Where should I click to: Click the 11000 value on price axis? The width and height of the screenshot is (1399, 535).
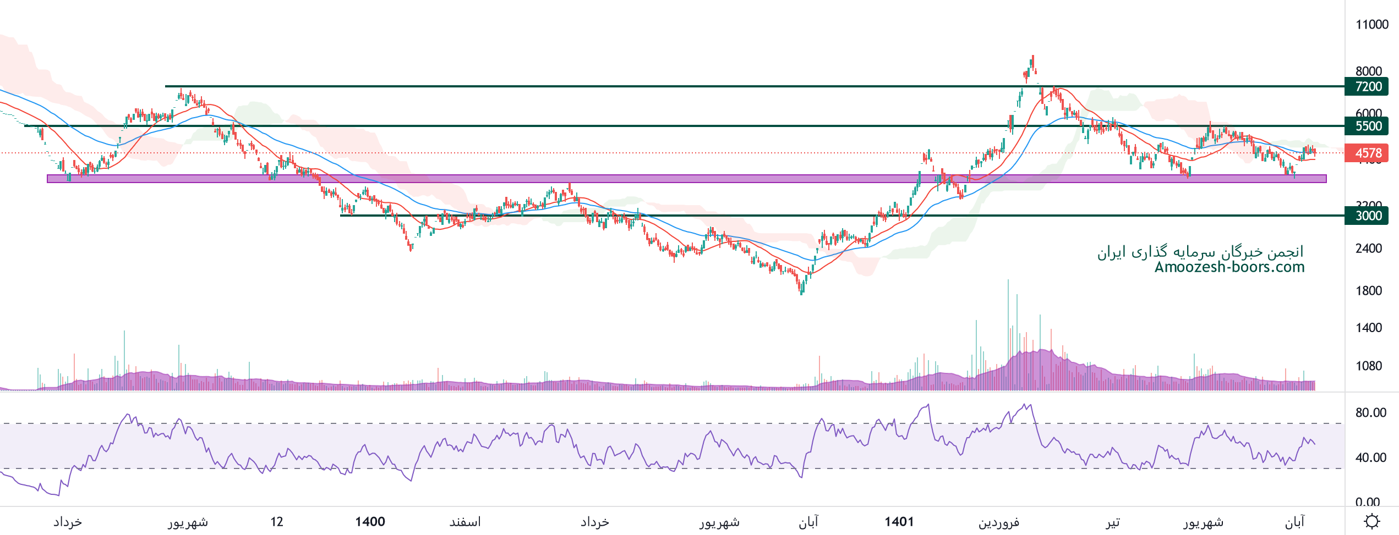1371,24
